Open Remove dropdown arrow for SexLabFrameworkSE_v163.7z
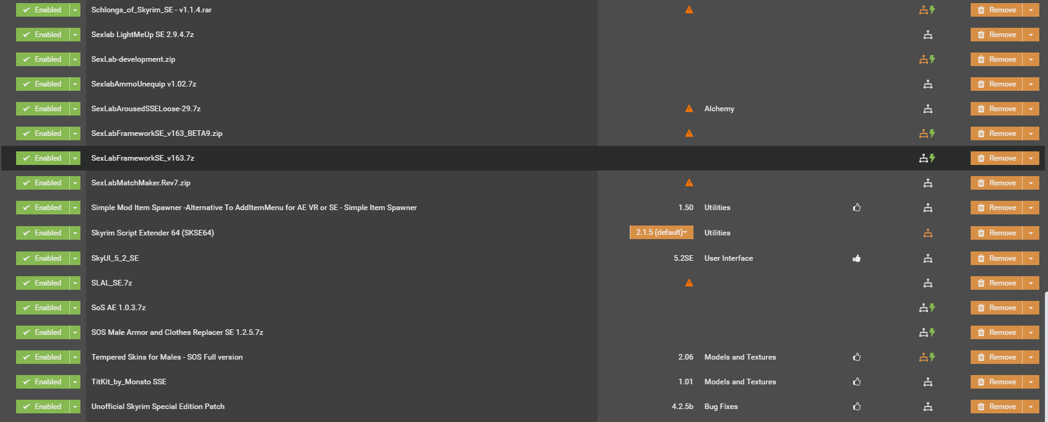 (1031, 158)
